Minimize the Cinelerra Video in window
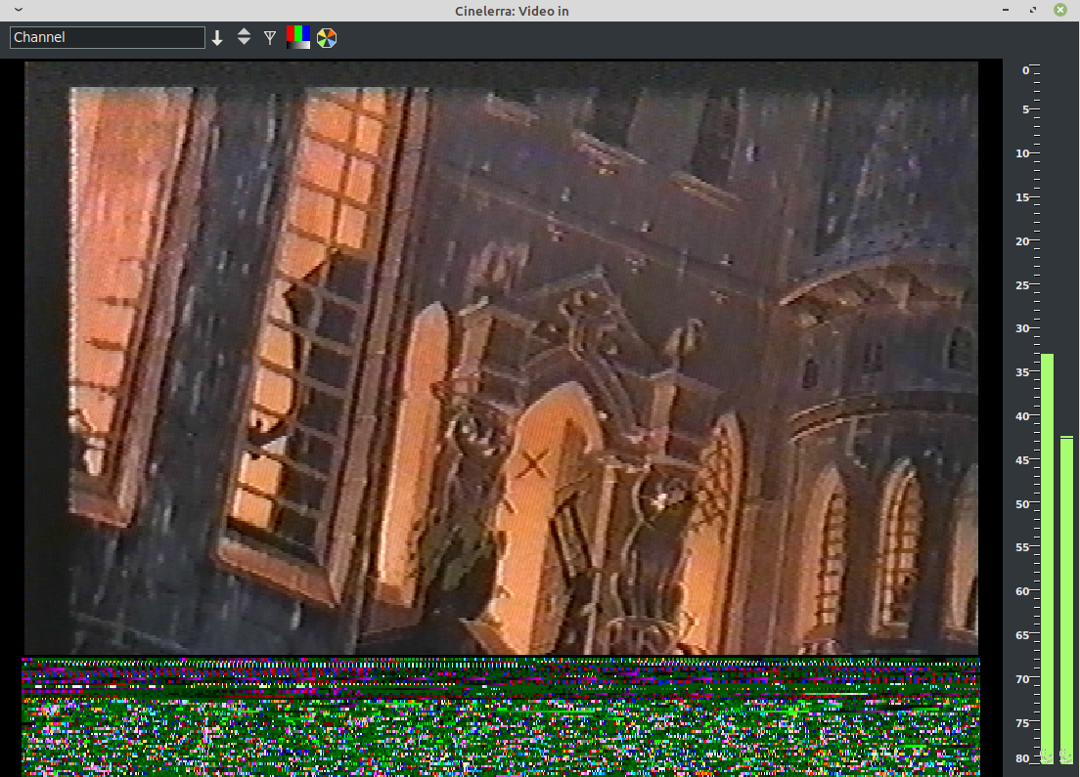 pos(1007,10)
